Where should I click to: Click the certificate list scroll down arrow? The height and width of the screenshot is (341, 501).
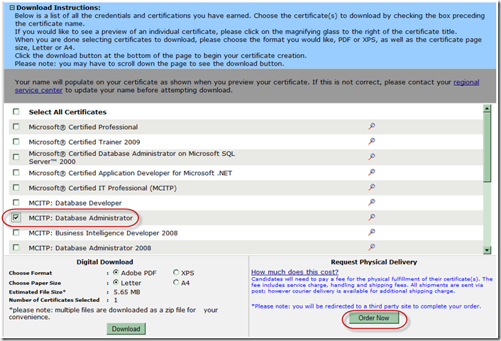487,250
